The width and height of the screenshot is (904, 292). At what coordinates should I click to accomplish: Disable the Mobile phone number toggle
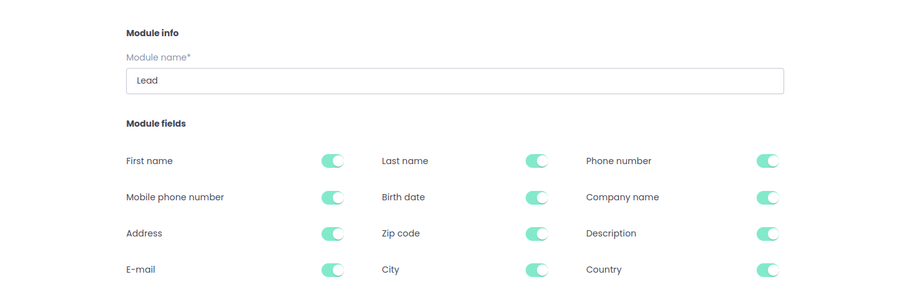coord(333,198)
